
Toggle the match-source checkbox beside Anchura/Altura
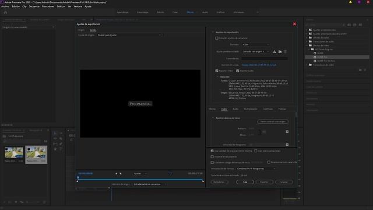(287, 132)
